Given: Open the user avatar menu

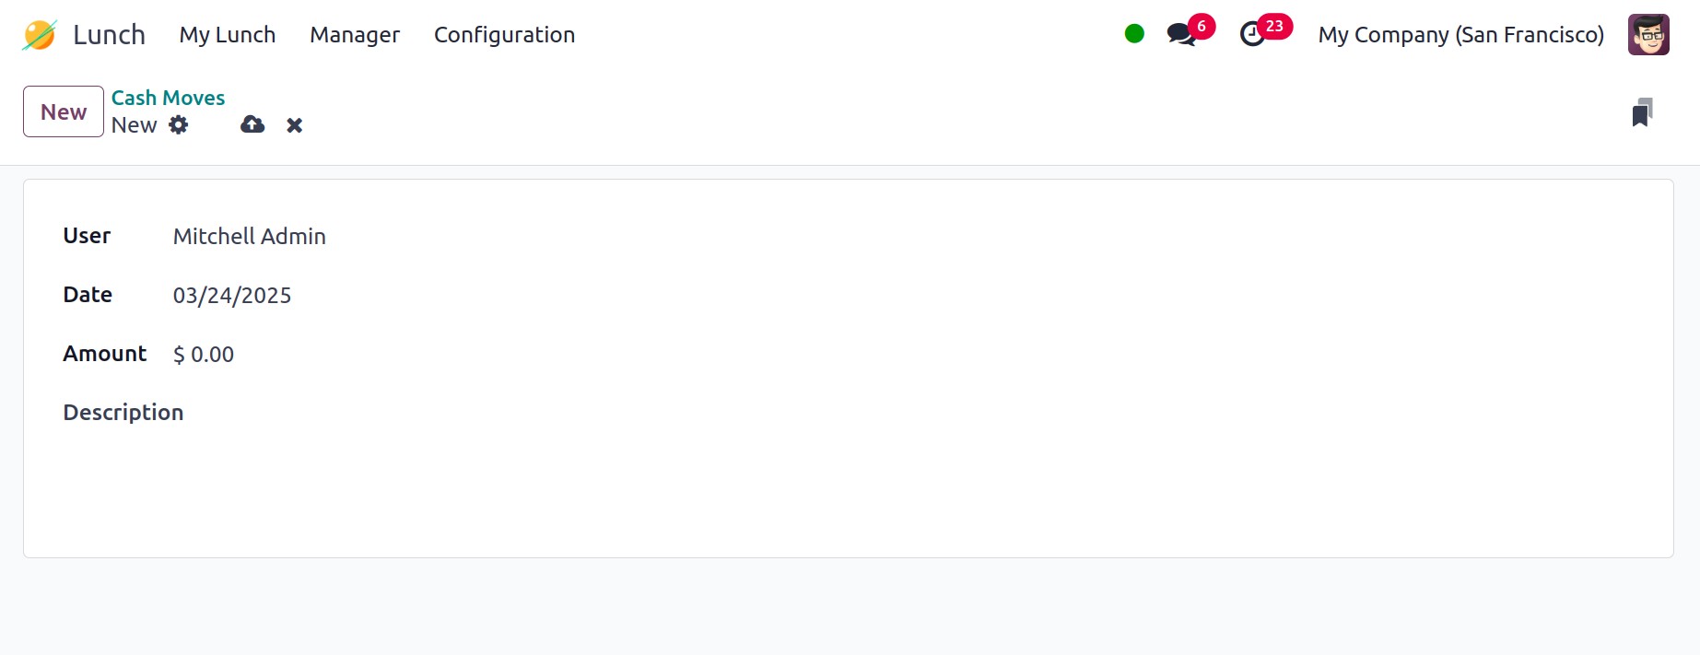Looking at the screenshot, I should click(1648, 35).
